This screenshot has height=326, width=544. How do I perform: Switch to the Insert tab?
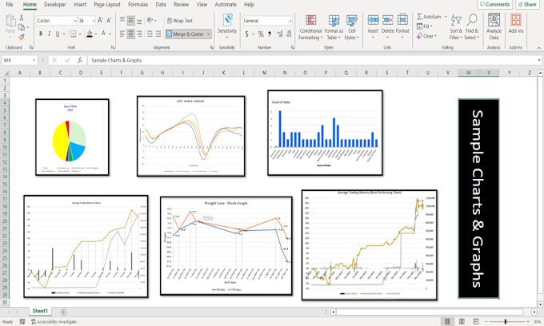pyautogui.click(x=80, y=5)
